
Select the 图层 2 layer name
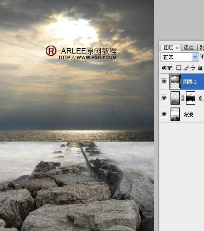click(190, 82)
